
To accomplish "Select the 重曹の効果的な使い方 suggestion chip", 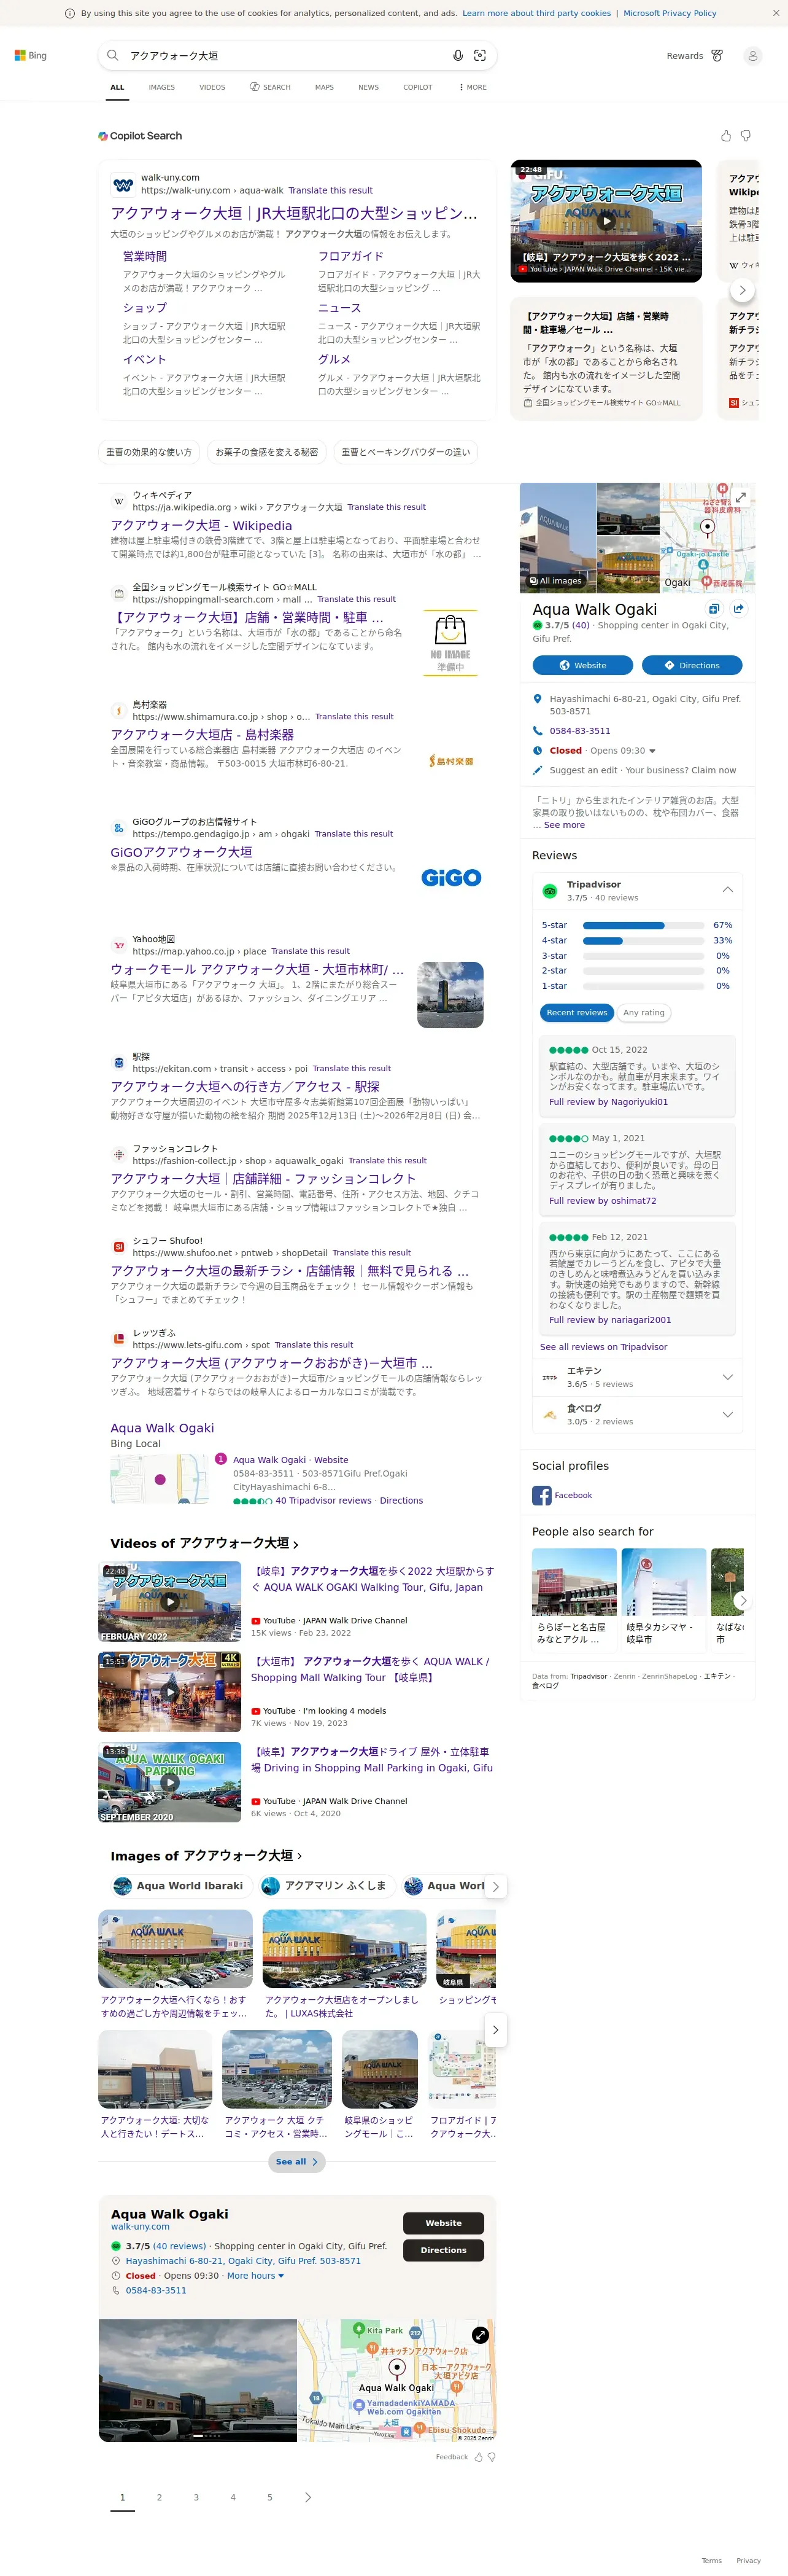I will point(149,452).
